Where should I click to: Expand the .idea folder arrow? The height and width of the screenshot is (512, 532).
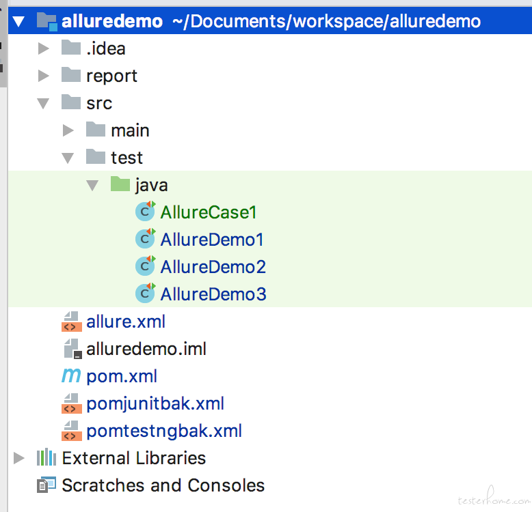43,48
